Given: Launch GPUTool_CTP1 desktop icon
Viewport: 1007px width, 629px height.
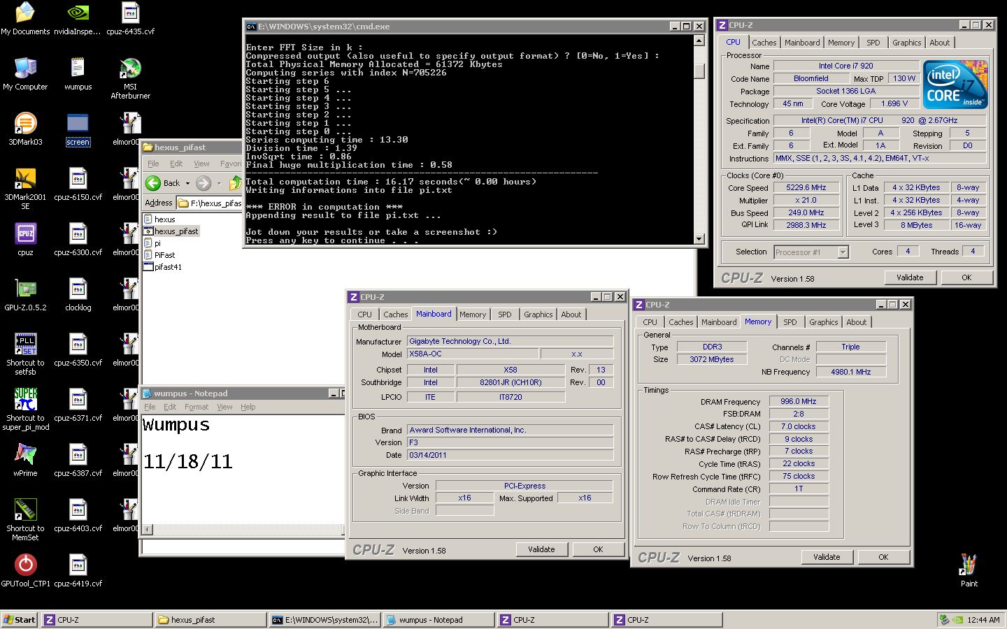Looking at the screenshot, I should 25,571.
